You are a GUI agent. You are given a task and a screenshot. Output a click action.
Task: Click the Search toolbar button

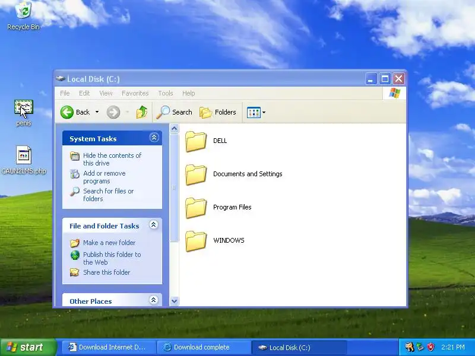coord(175,112)
